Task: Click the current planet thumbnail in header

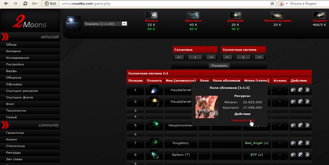Action: click(x=73, y=23)
